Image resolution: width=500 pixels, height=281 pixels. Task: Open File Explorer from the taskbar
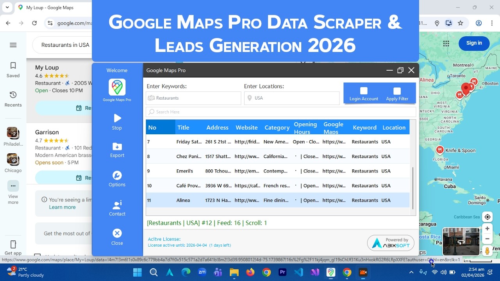tap(234, 272)
